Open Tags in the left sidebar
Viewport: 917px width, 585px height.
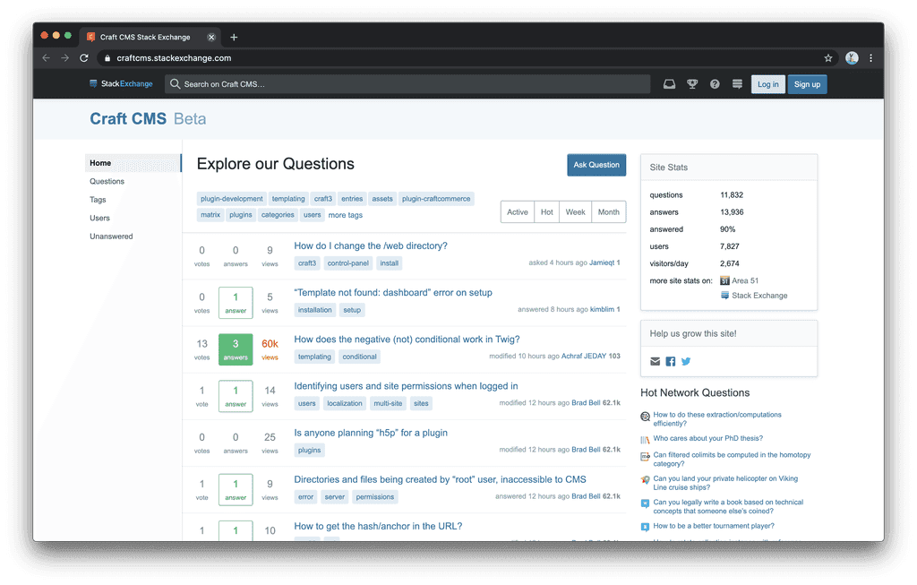[x=98, y=200]
